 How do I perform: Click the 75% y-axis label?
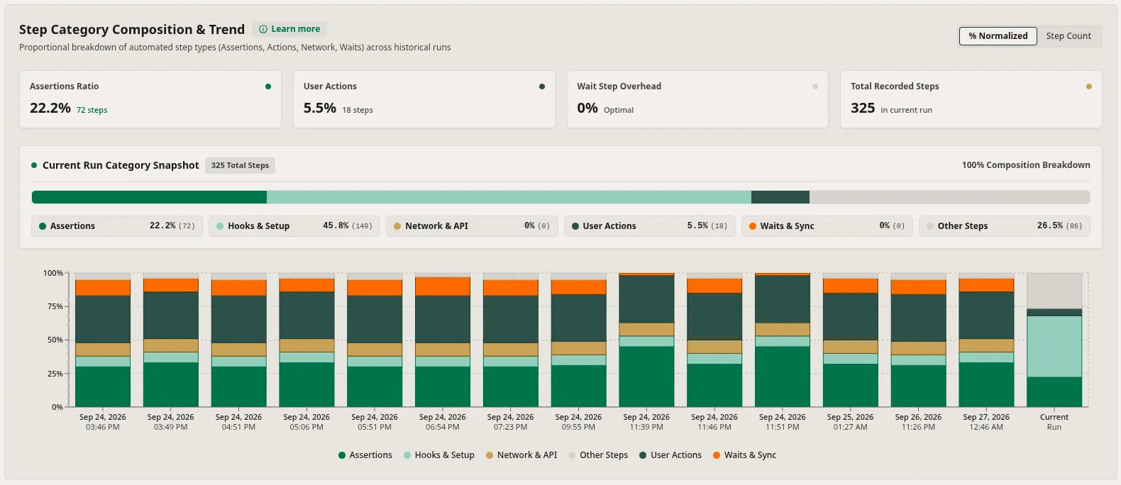click(55, 306)
